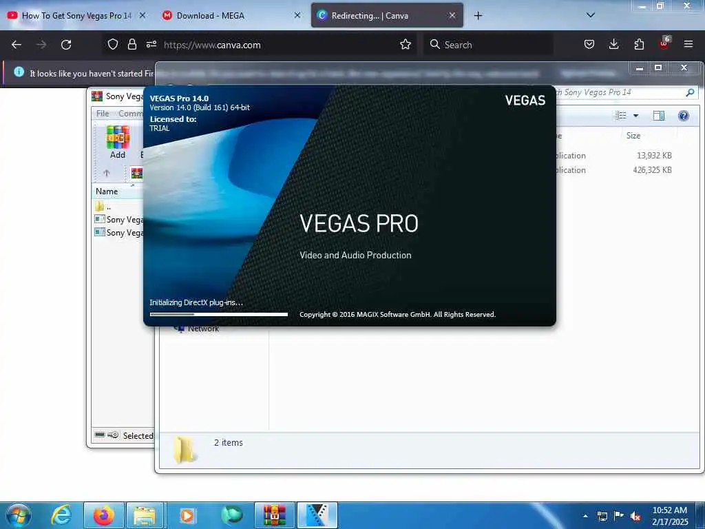
Task: Open Windows Explorer from the taskbar
Action: 146,515
